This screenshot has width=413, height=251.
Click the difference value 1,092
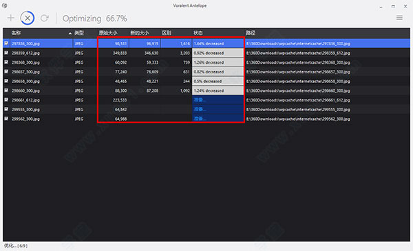pyautogui.click(x=185, y=91)
